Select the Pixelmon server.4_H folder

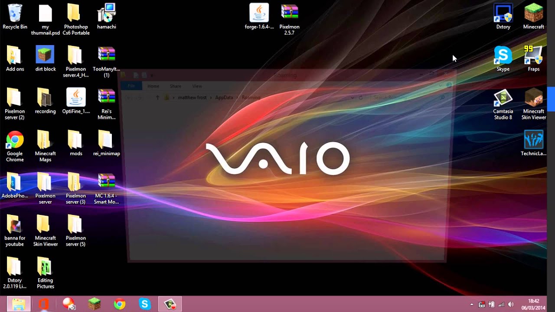(76, 62)
